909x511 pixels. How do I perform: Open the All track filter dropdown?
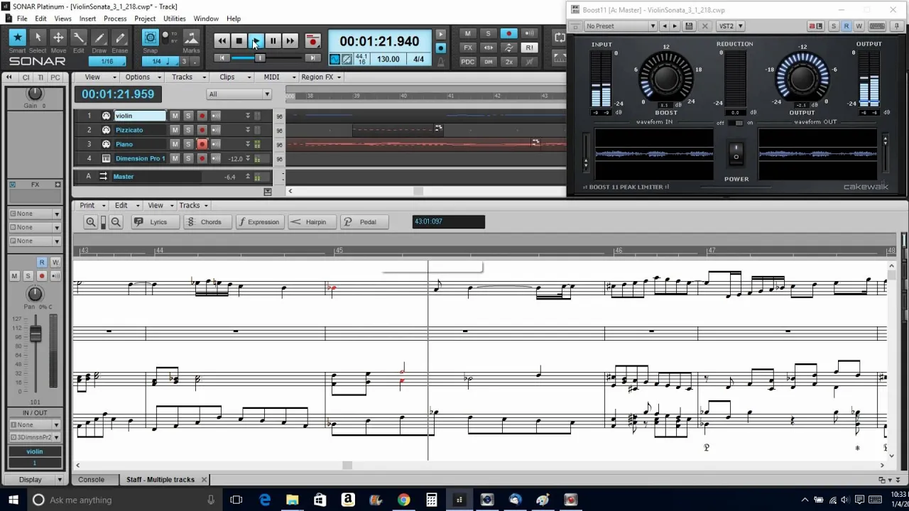coord(239,94)
